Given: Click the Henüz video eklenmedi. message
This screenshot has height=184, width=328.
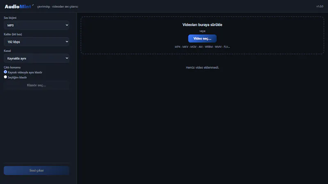Looking at the screenshot, I should pos(202,67).
